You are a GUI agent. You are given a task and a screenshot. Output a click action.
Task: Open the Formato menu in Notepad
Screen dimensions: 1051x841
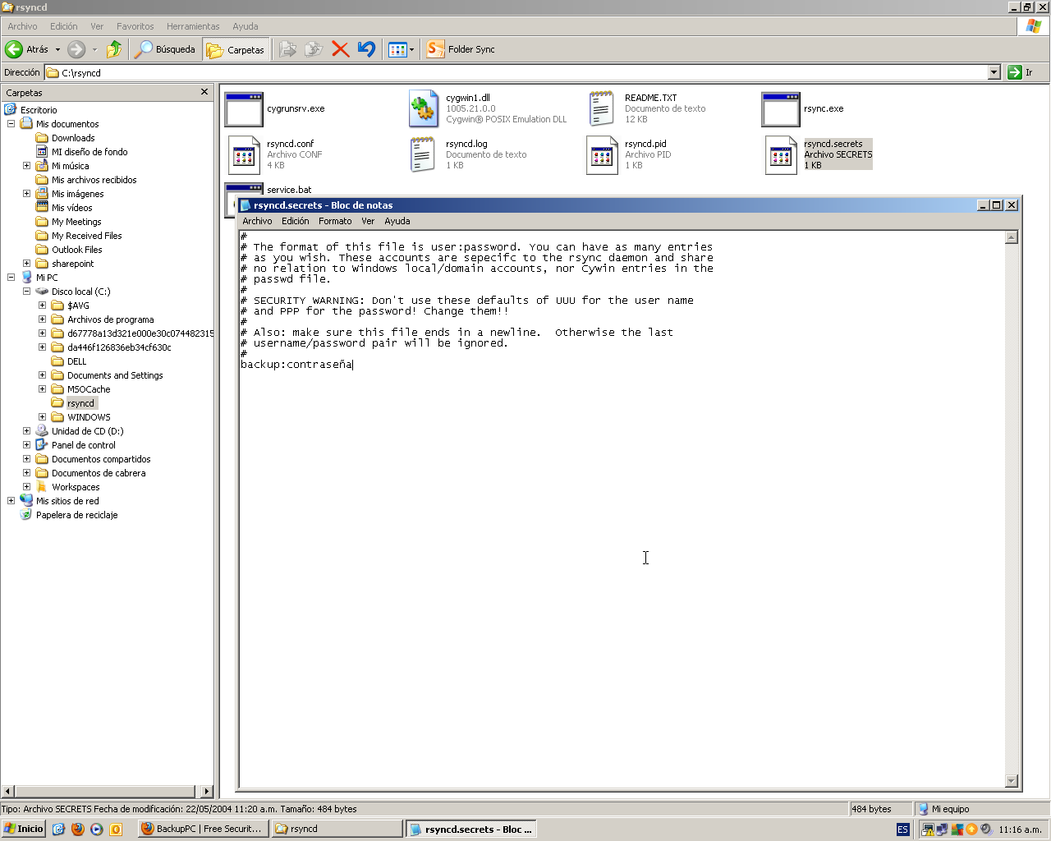tap(334, 221)
